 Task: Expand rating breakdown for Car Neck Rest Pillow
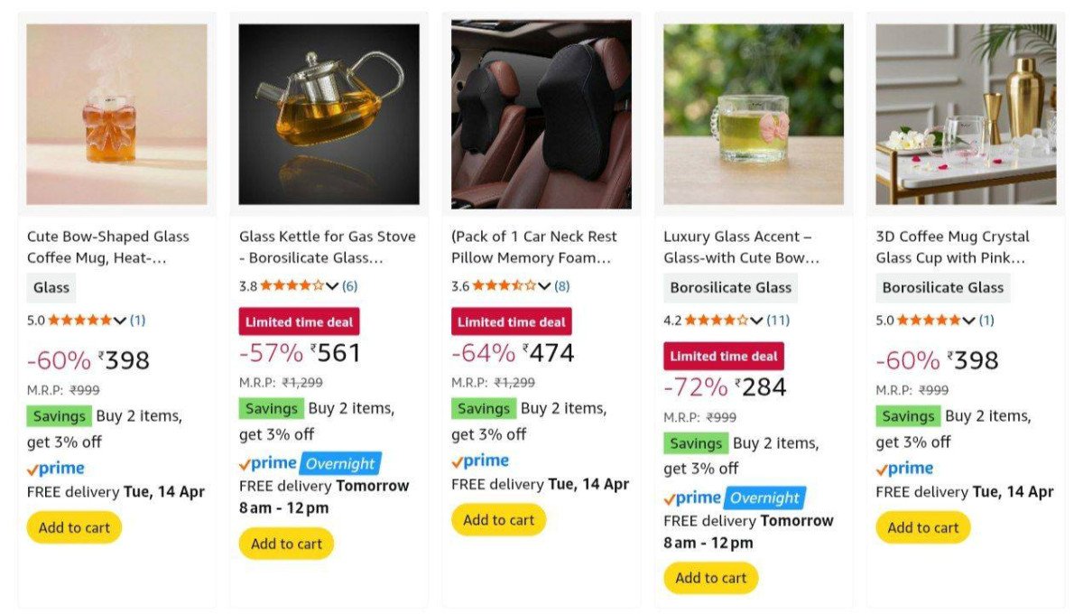544,286
